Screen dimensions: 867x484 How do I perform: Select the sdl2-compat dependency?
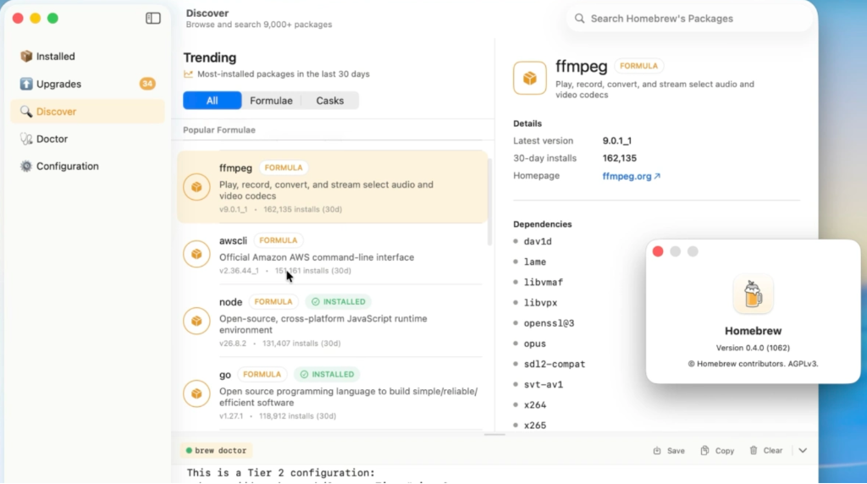(555, 364)
